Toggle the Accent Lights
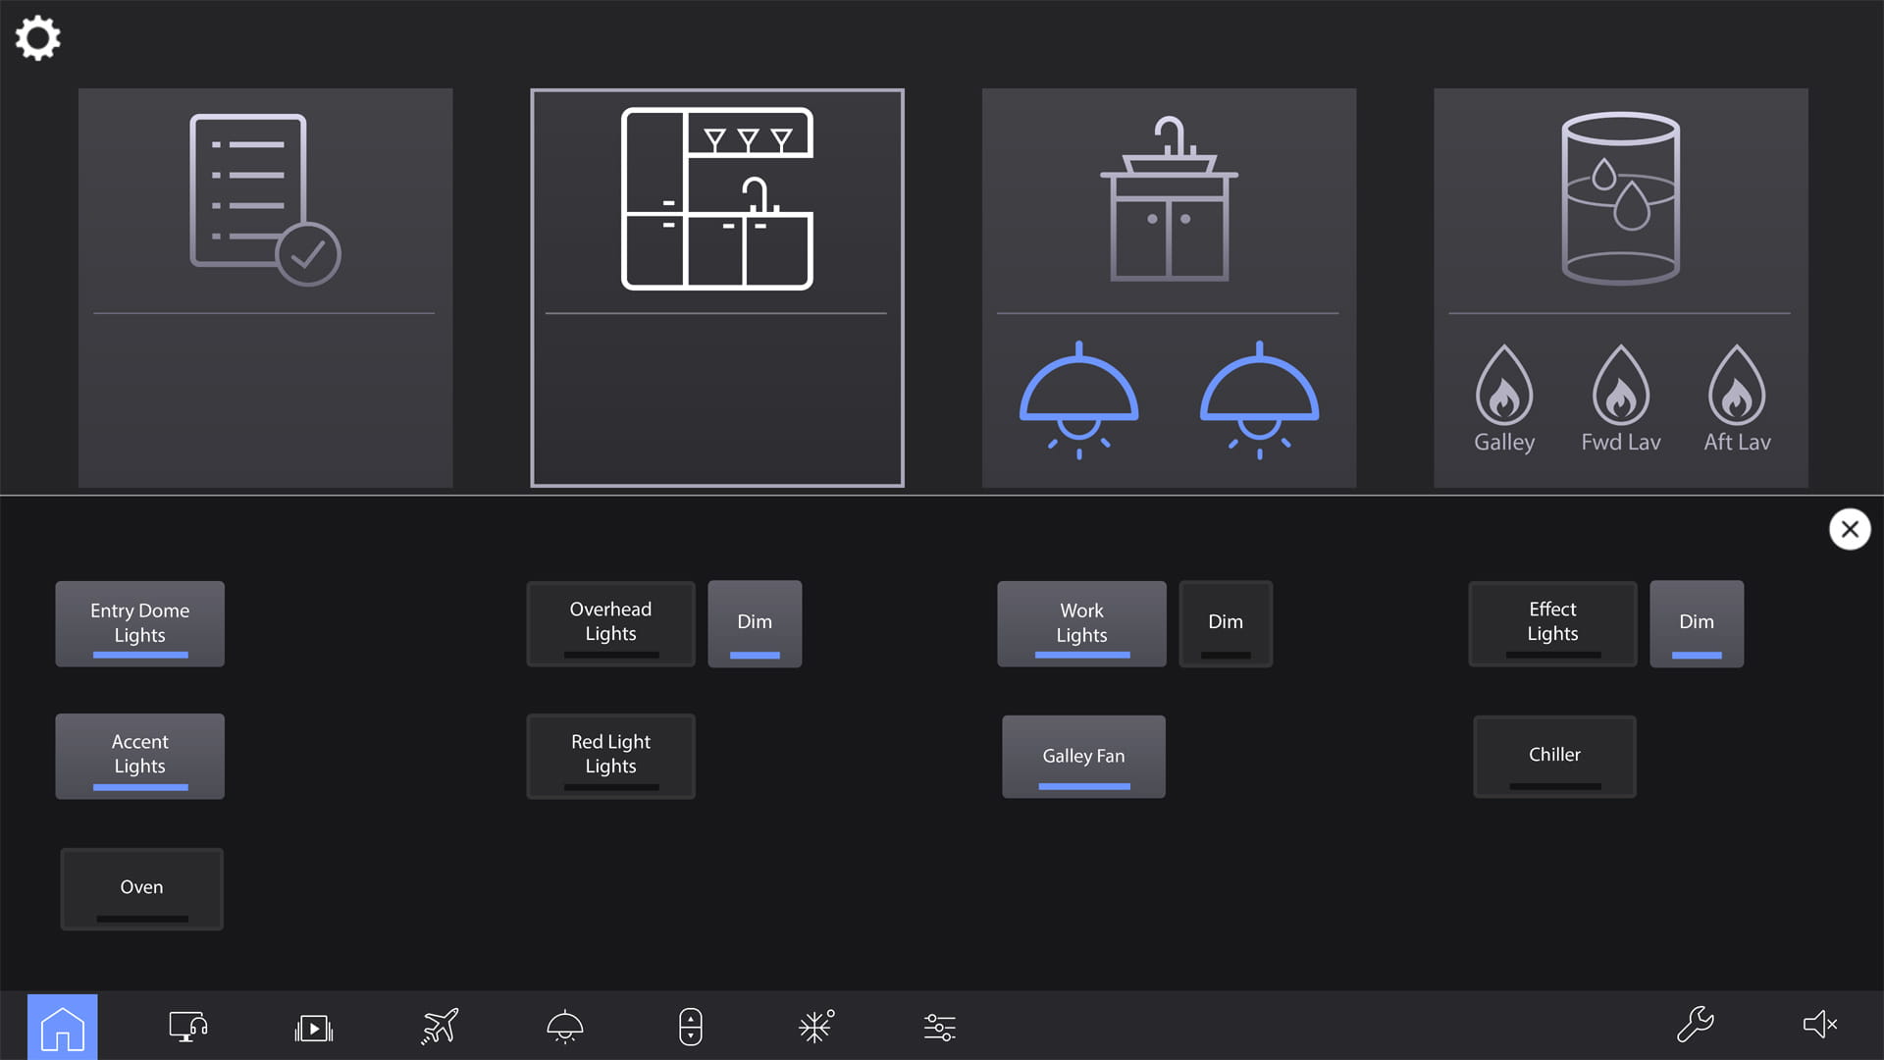 [139, 755]
